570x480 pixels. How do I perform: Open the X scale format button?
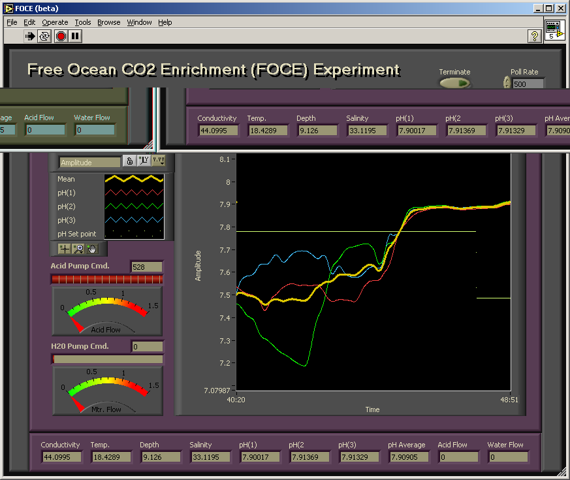[144, 161]
